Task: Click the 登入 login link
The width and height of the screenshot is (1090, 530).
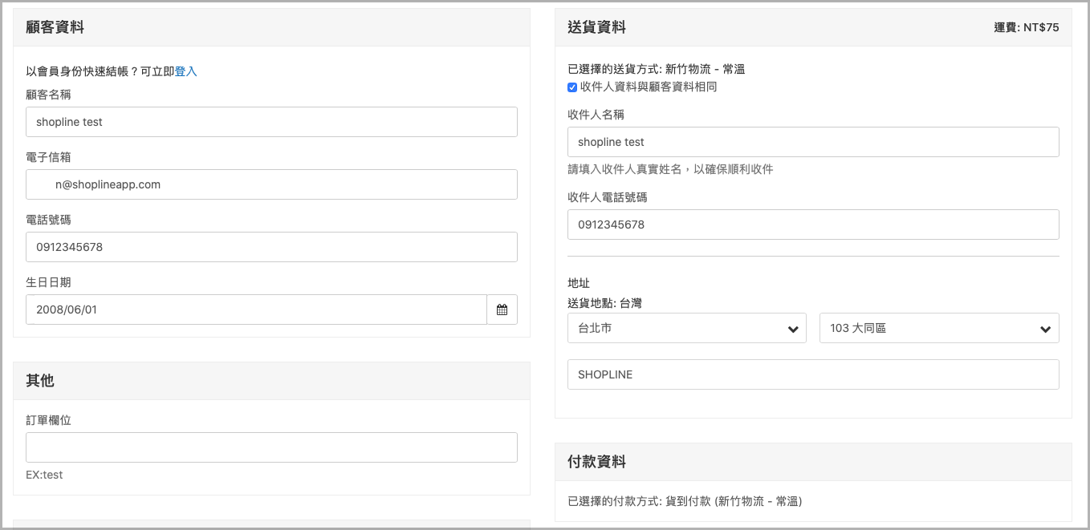Action: (185, 71)
